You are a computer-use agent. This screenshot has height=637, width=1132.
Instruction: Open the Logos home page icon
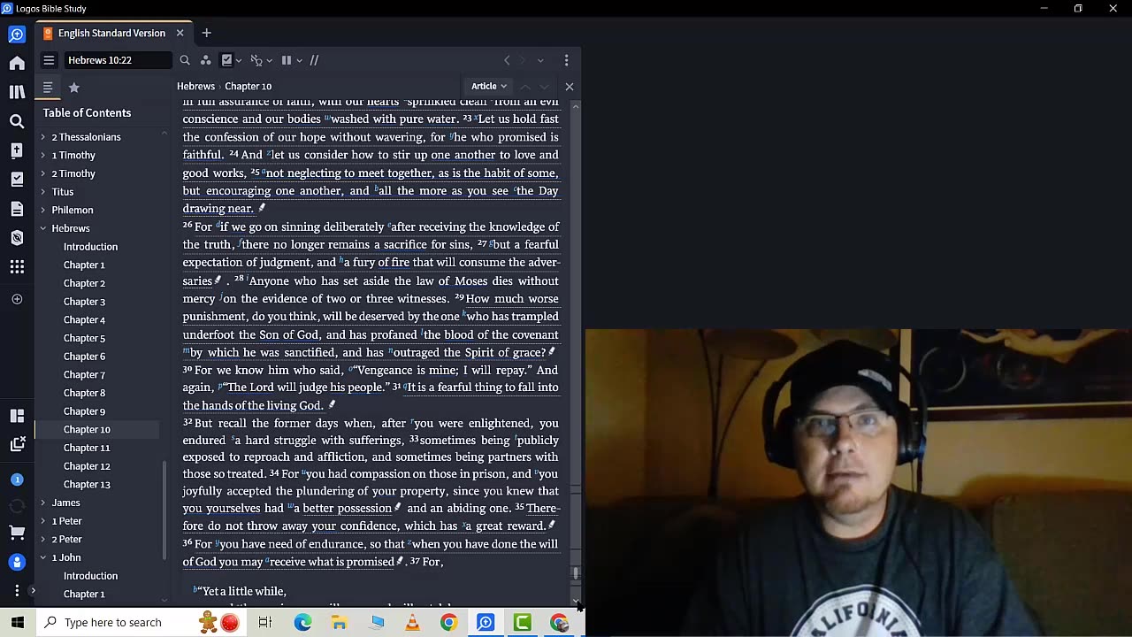click(x=17, y=63)
